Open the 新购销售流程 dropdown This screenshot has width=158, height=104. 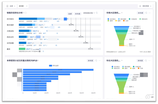coord(89,13)
